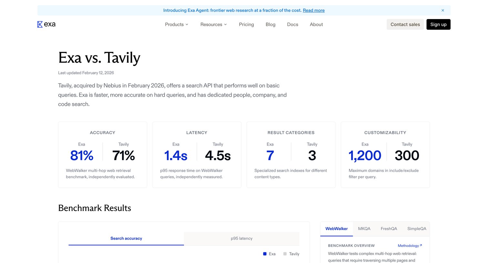
Task: Click the Tavily result categories value 3
Action: click(312, 156)
